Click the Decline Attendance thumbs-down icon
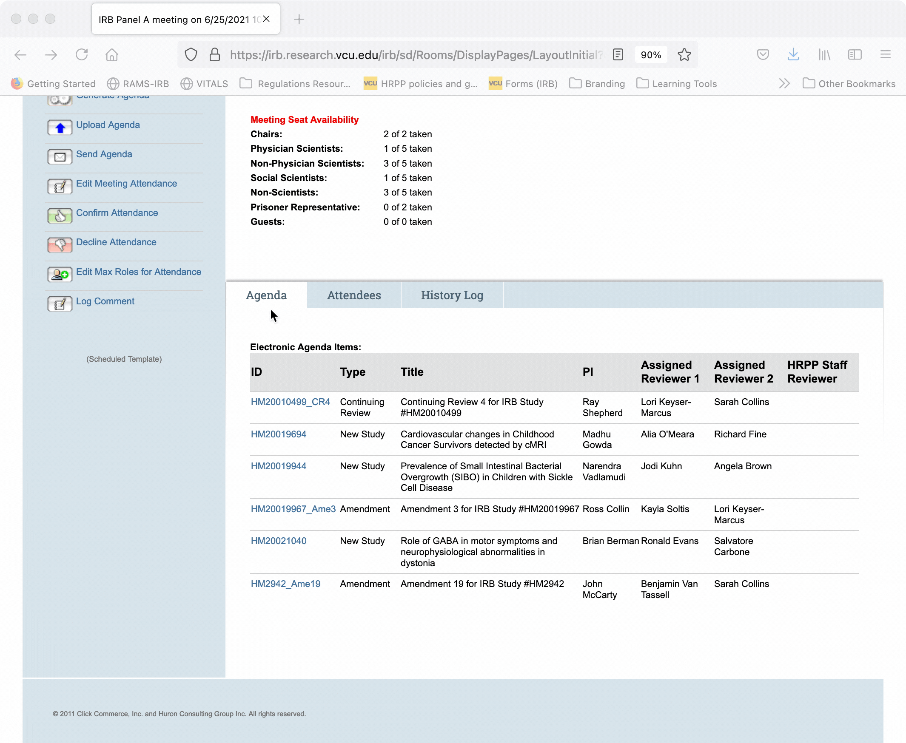 [x=60, y=245]
